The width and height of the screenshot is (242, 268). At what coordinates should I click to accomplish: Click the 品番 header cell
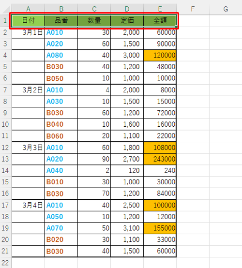tap(61, 21)
